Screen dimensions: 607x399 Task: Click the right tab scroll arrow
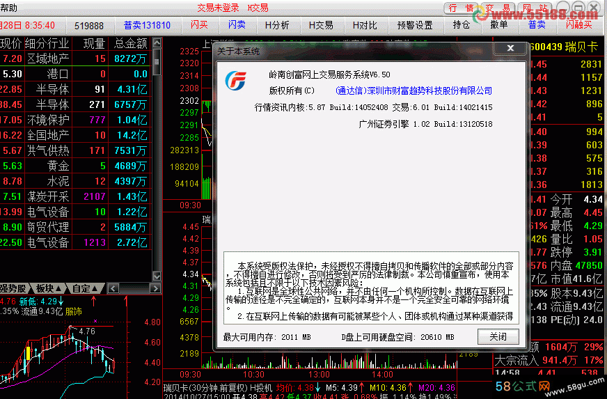pyautogui.click(x=155, y=288)
